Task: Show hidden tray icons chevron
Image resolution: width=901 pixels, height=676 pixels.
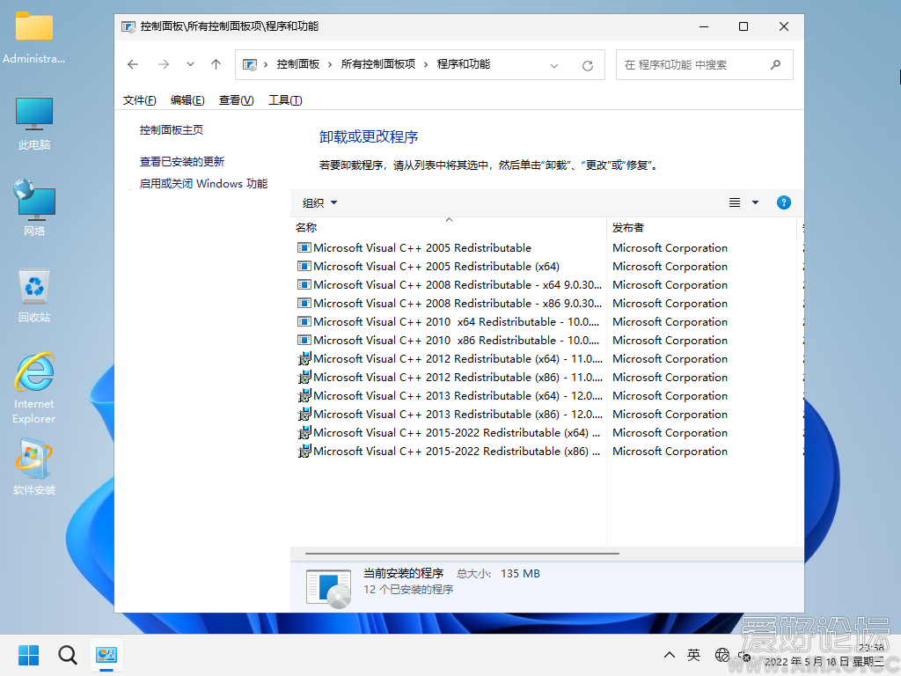Action: (x=670, y=655)
